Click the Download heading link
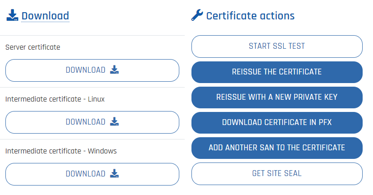Image resolution: width=373 pixels, height=195 pixels. tap(45, 16)
